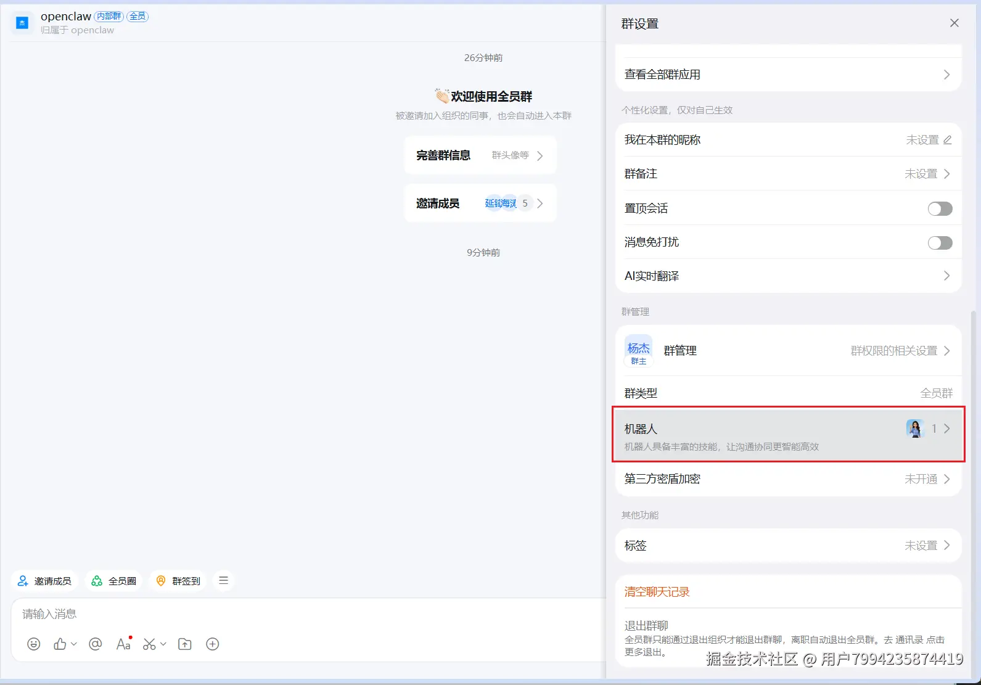The height and width of the screenshot is (685, 981).
Task: Click the robot avatar thumbnail in 机器人 row
Action: 915,429
